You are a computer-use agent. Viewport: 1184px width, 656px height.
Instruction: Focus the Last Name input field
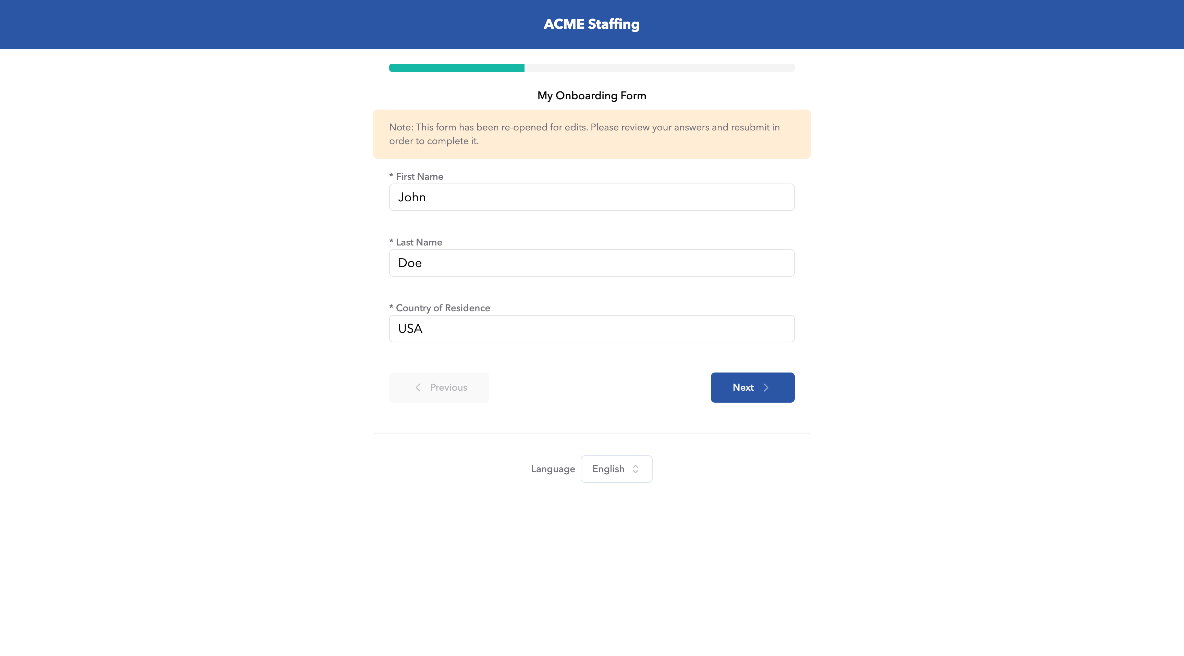tap(592, 263)
